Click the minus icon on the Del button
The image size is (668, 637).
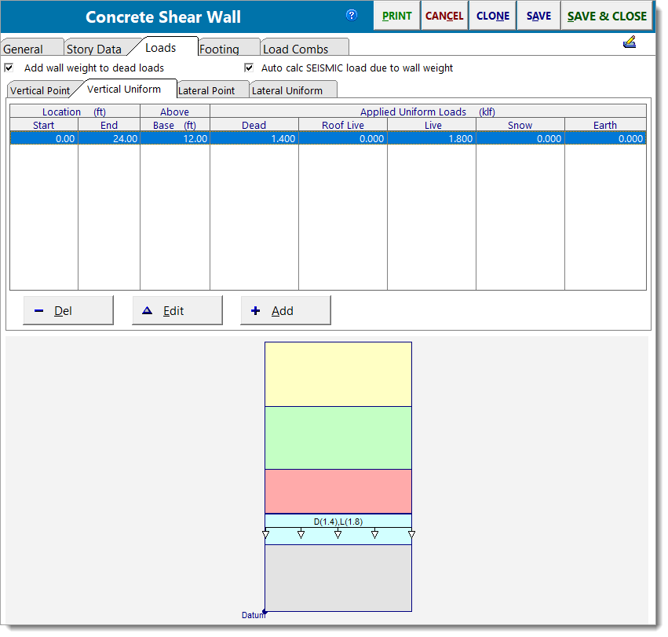39,310
